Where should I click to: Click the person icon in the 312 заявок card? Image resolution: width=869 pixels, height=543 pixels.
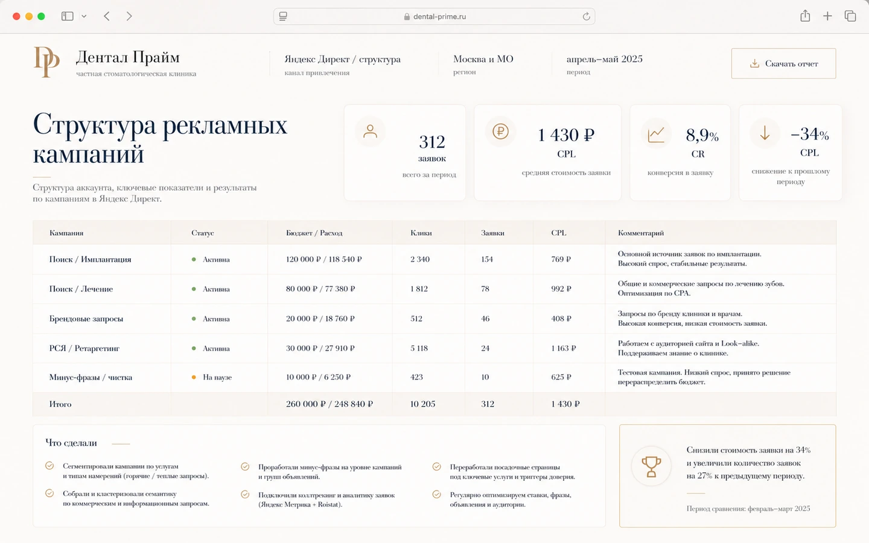click(x=370, y=131)
